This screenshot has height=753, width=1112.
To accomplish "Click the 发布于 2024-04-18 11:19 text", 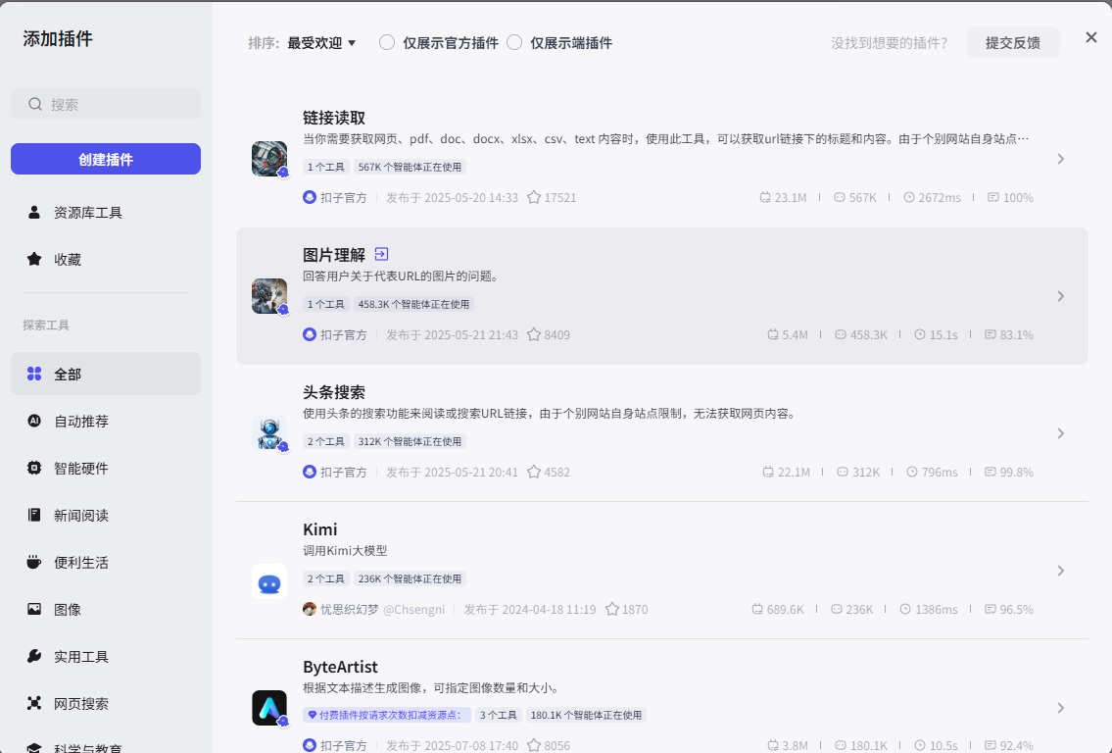I will pyautogui.click(x=530, y=609).
